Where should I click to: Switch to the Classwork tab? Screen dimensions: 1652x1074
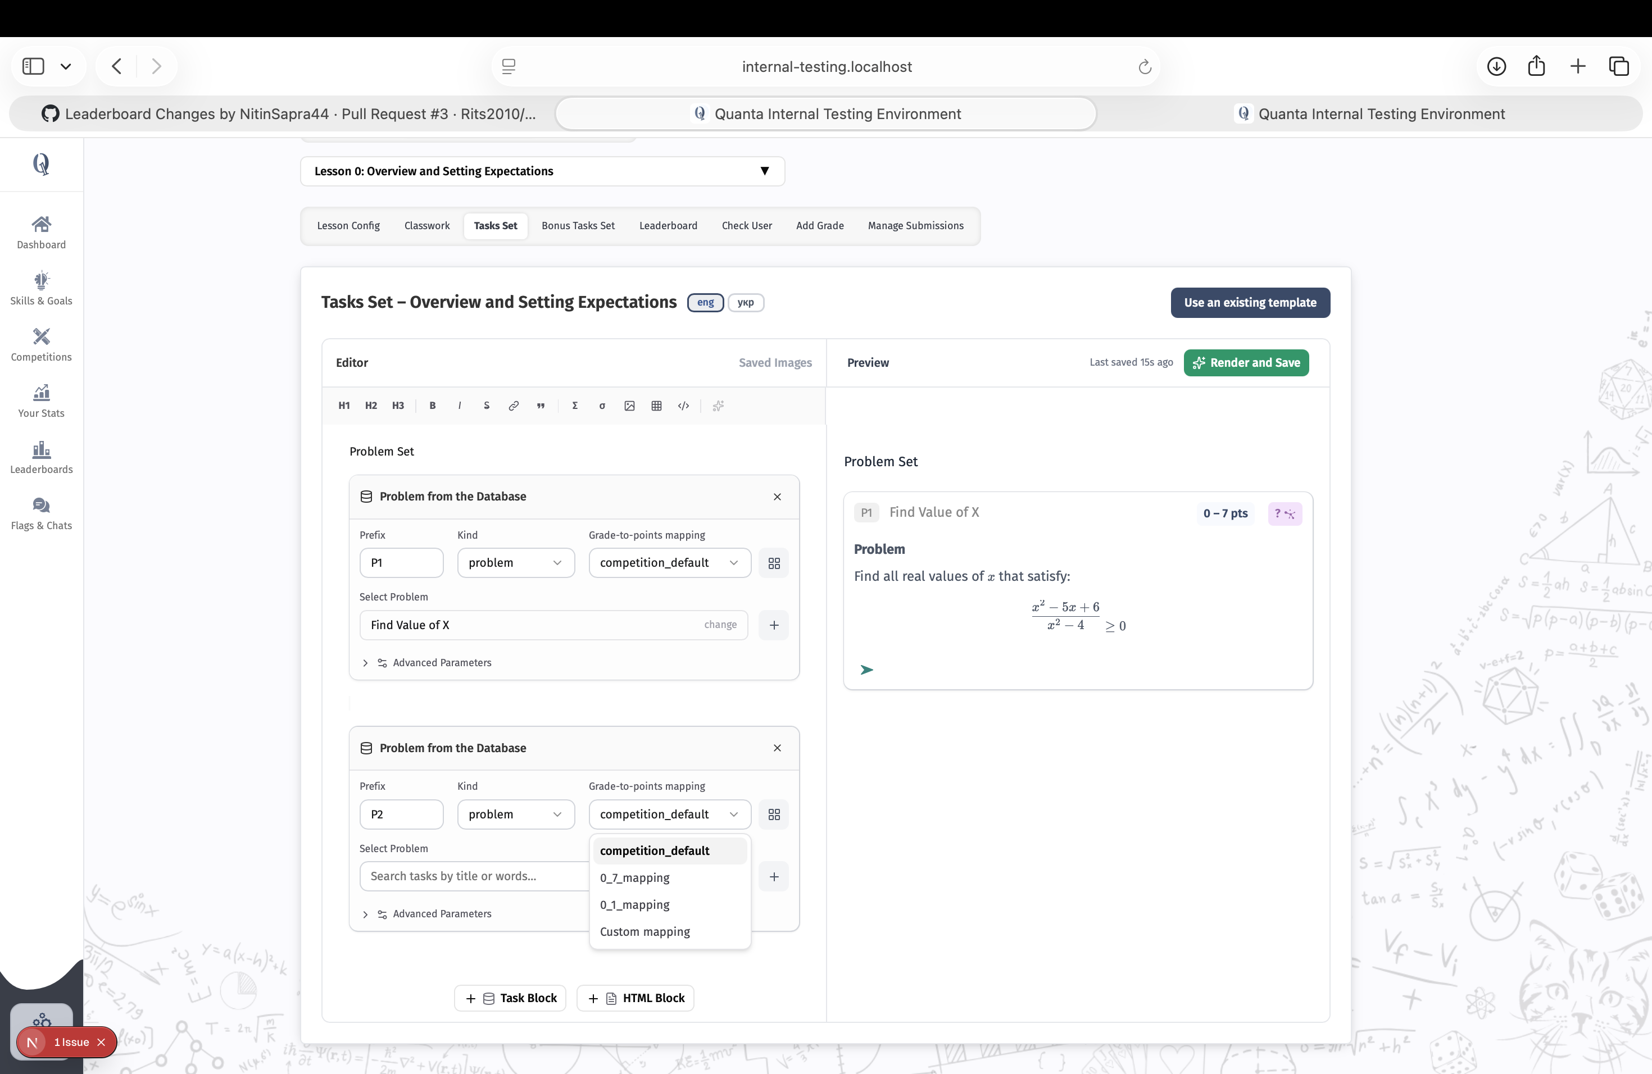tap(427, 226)
